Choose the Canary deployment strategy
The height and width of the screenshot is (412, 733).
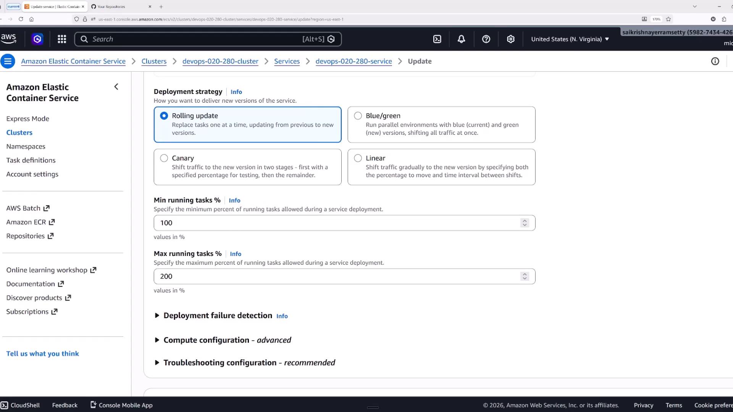pos(247,167)
